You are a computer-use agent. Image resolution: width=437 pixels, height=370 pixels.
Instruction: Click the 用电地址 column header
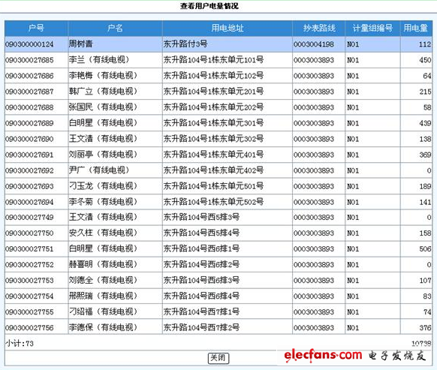tap(228, 28)
